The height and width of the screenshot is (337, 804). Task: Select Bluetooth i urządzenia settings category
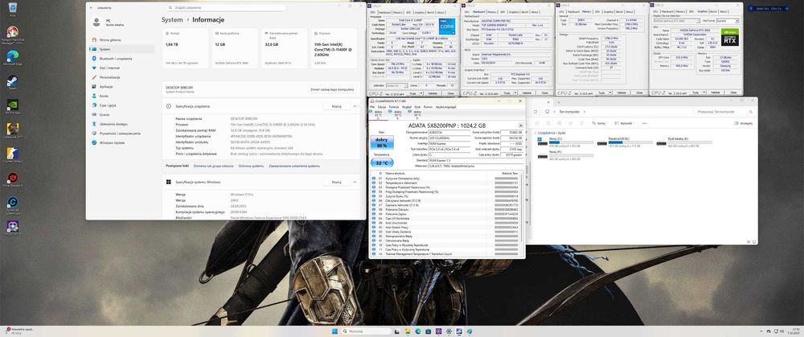pos(122,59)
